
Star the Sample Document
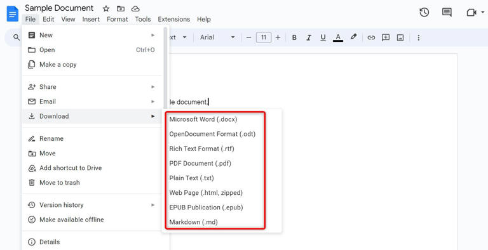click(106, 9)
